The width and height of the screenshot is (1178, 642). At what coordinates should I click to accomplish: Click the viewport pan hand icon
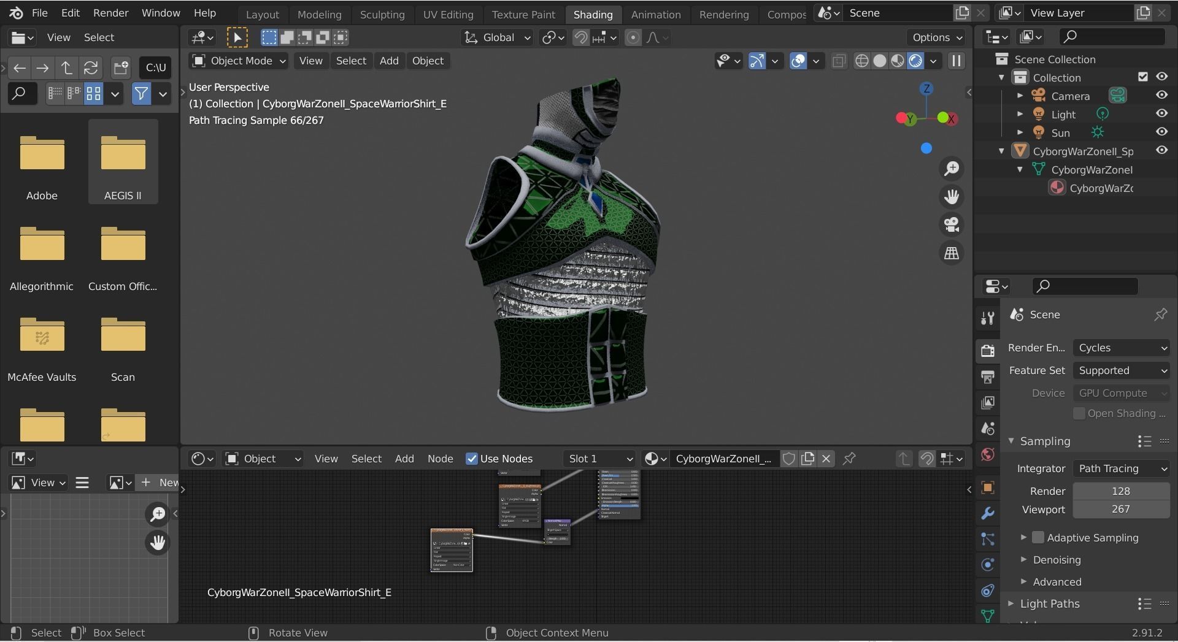[952, 197]
